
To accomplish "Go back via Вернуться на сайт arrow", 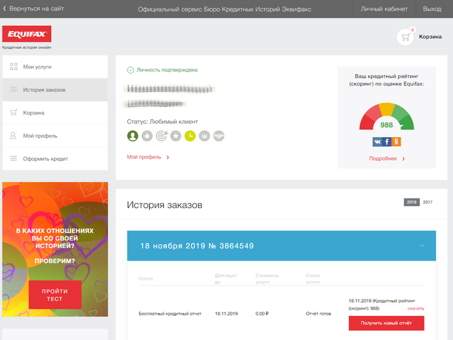I will 5,9.
